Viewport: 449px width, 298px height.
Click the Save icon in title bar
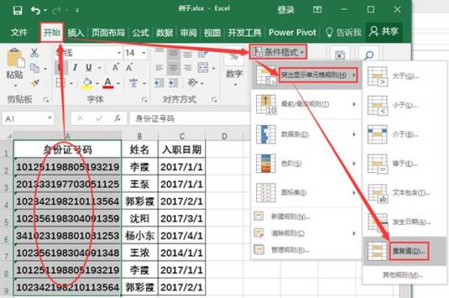pos(18,11)
